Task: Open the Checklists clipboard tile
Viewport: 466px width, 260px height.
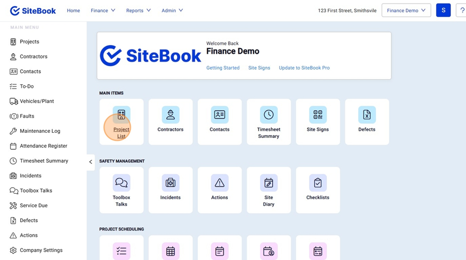Action: (318, 183)
